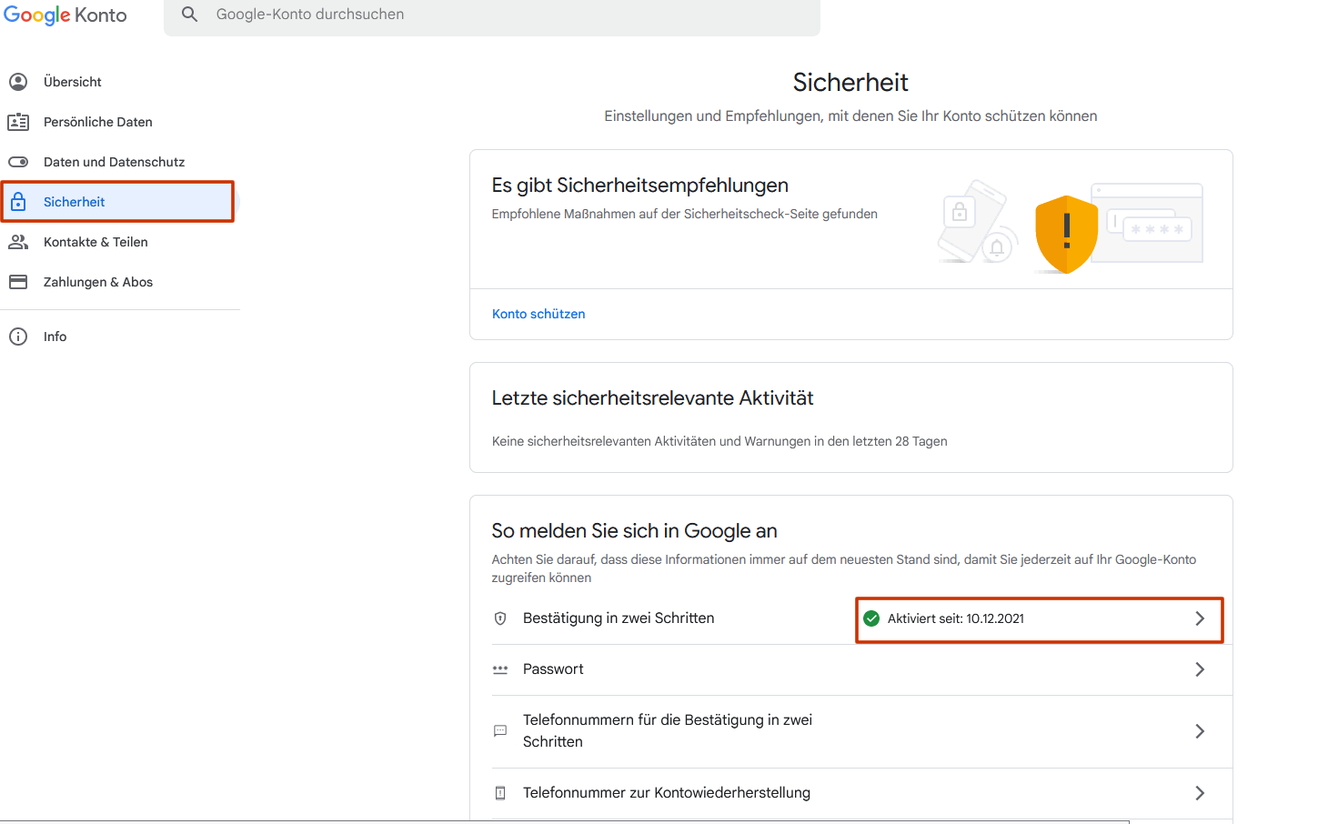Click the Persönliche Daten ID card icon

[18, 122]
